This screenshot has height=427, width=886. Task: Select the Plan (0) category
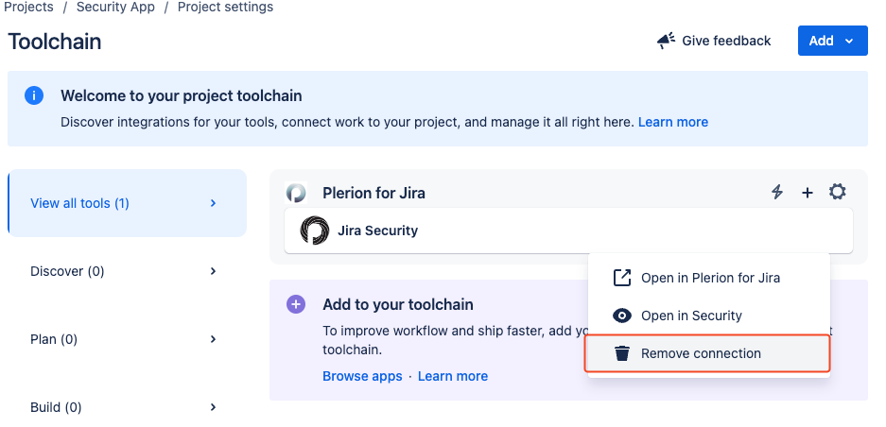(128, 339)
